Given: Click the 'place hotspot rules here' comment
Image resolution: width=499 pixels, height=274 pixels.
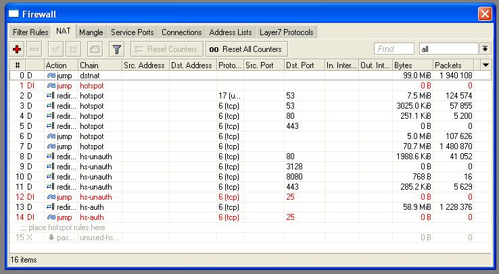Looking at the screenshot, I should (x=63, y=227).
